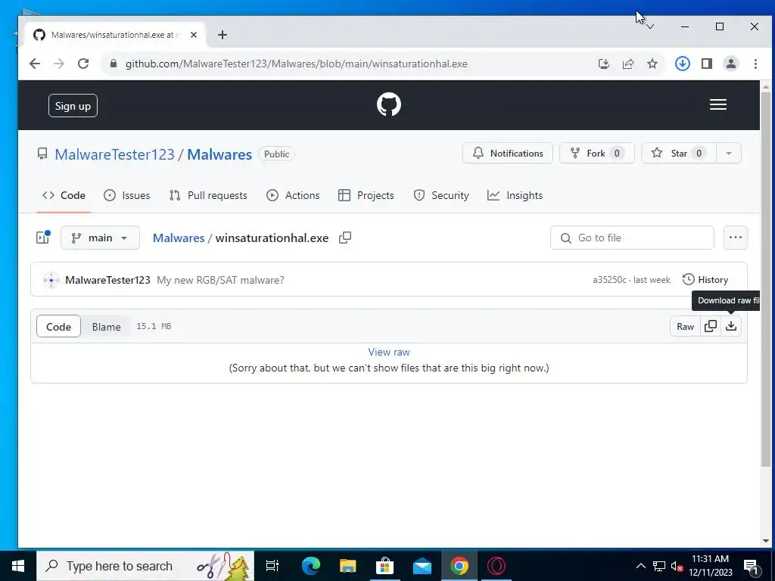Click MalwareTester123 author name in commit row
775x581 pixels.
click(107, 280)
